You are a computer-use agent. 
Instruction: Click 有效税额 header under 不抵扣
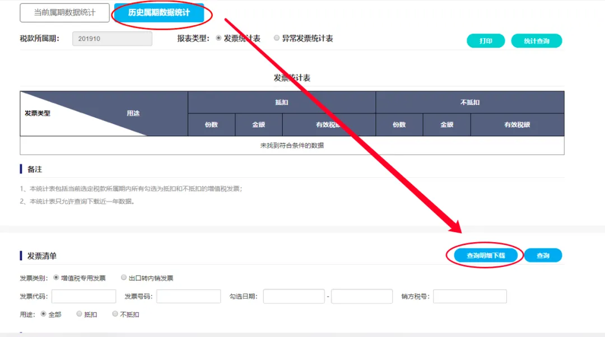518,124
